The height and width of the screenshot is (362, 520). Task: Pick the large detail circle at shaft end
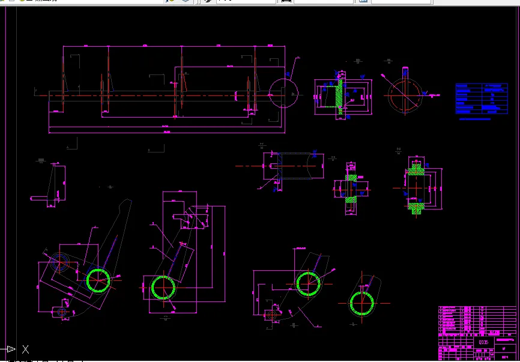(x=283, y=94)
